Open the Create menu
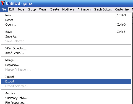The width and height of the screenshot is (133, 104). click(x=54, y=9)
